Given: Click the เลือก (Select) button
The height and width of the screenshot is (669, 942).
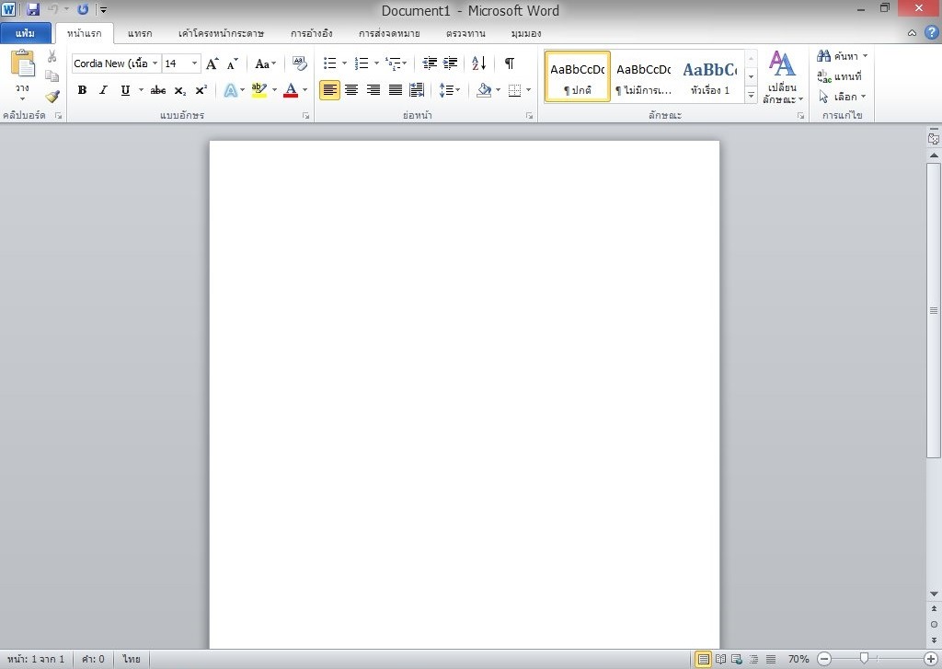Looking at the screenshot, I should 843,97.
